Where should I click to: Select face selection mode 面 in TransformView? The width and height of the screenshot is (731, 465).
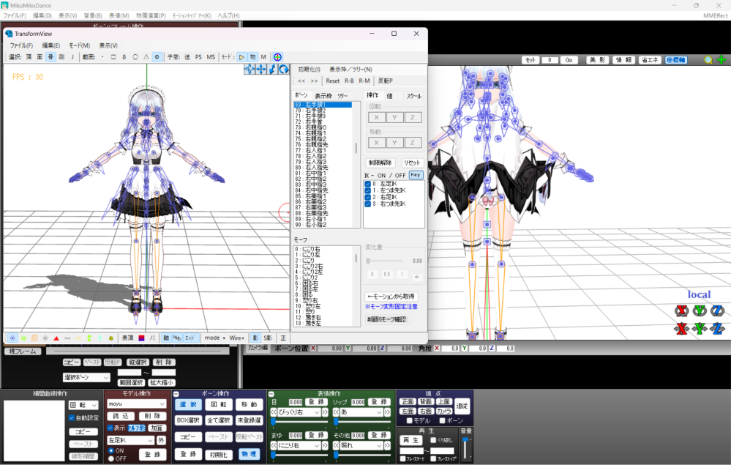40,57
